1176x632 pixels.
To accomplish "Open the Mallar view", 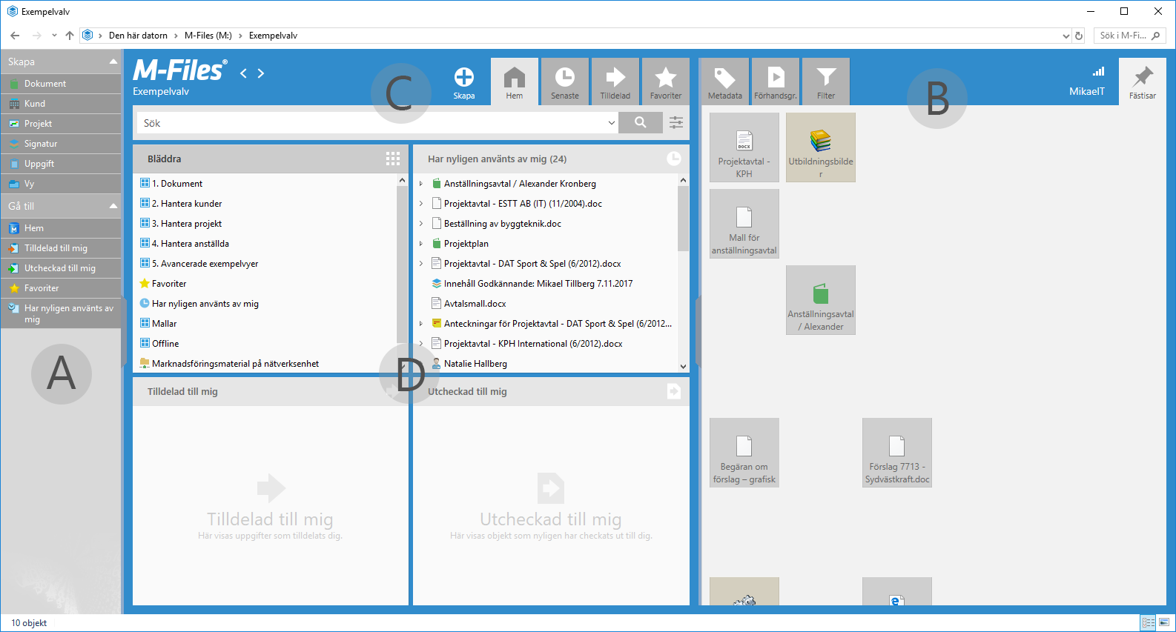I will coord(164,324).
